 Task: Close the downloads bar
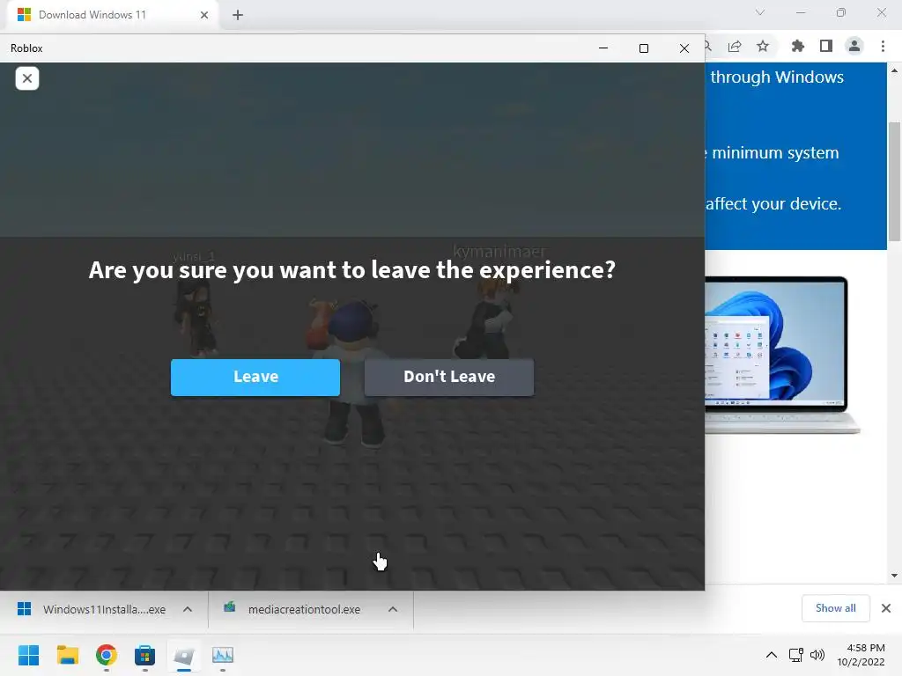[886, 608]
